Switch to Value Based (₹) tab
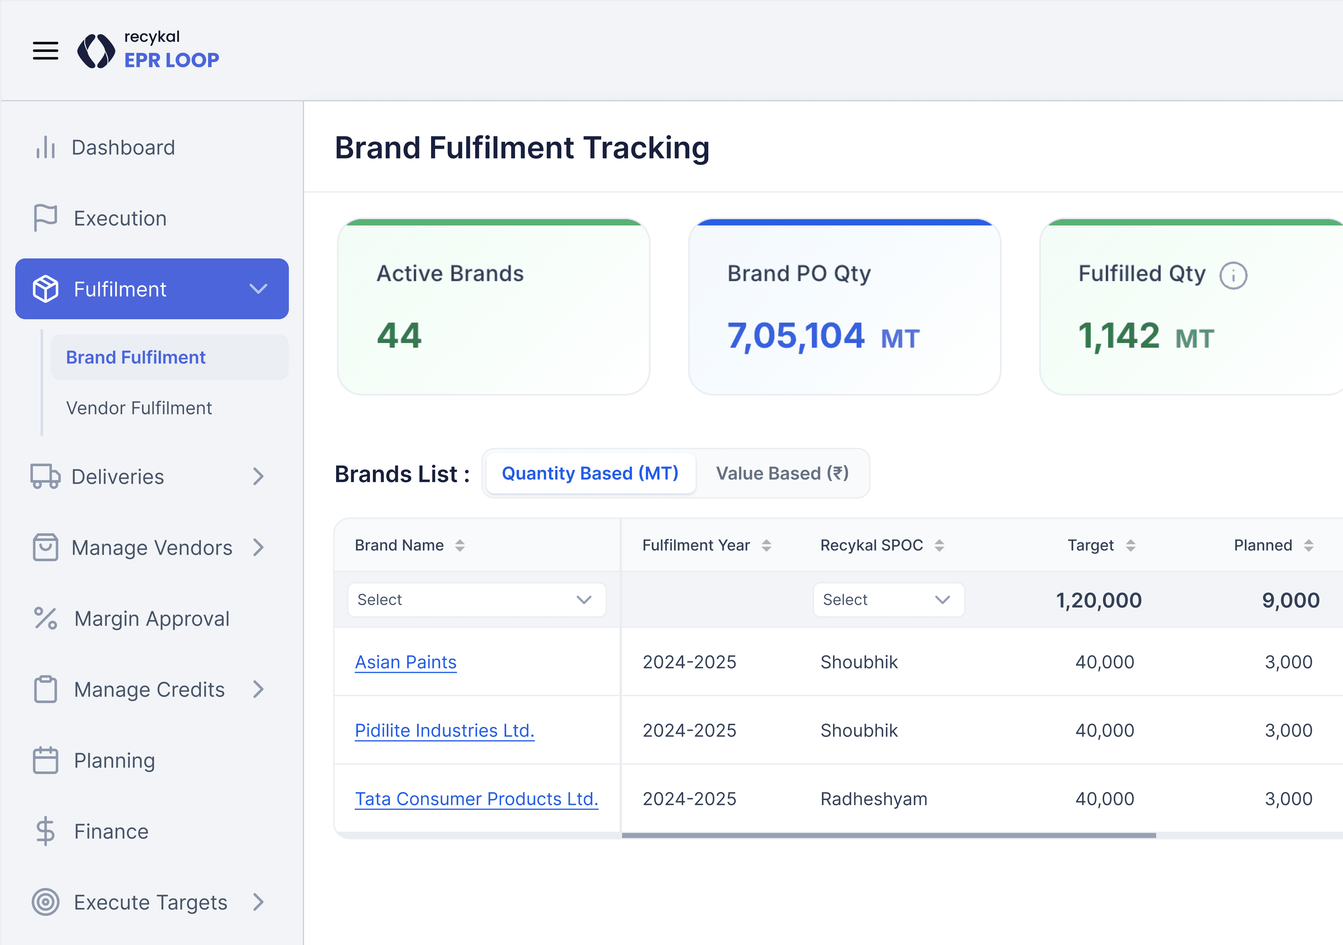This screenshot has height=945, width=1343. 782,474
